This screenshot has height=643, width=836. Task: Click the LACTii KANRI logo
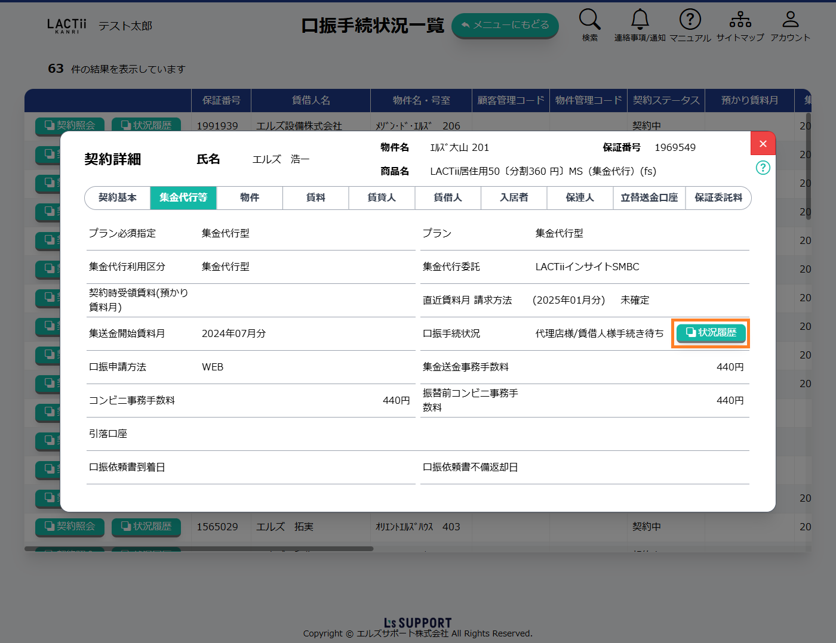click(66, 26)
